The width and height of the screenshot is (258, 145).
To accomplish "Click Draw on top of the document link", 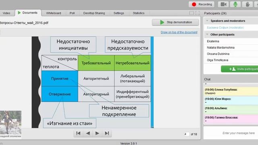I will 179,32.
